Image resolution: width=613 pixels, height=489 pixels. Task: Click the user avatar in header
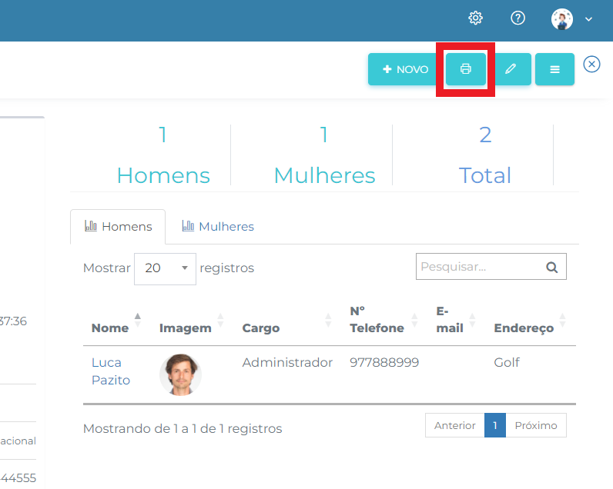coord(562,18)
